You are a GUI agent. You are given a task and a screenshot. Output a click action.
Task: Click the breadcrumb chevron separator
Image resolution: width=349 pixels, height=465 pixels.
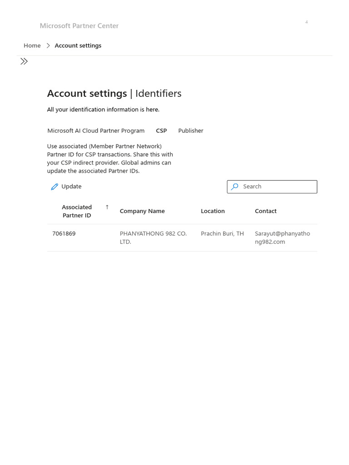point(48,46)
